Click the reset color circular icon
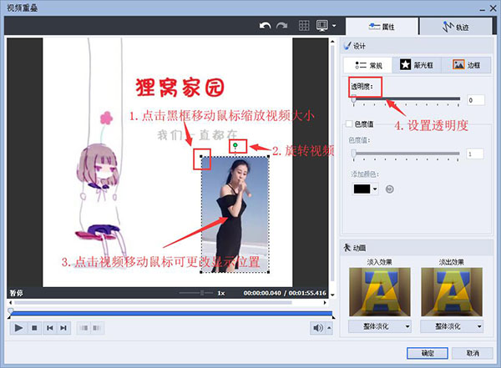This screenshot has height=368, width=501. click(x=389, y=189)
